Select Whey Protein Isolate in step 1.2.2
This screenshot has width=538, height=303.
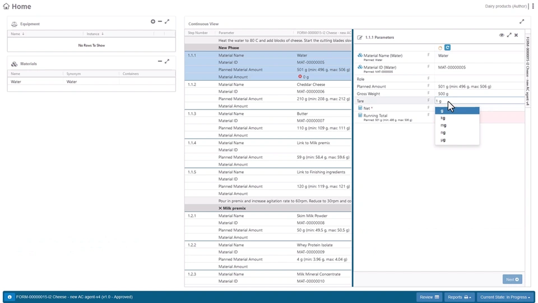point(314,245)
